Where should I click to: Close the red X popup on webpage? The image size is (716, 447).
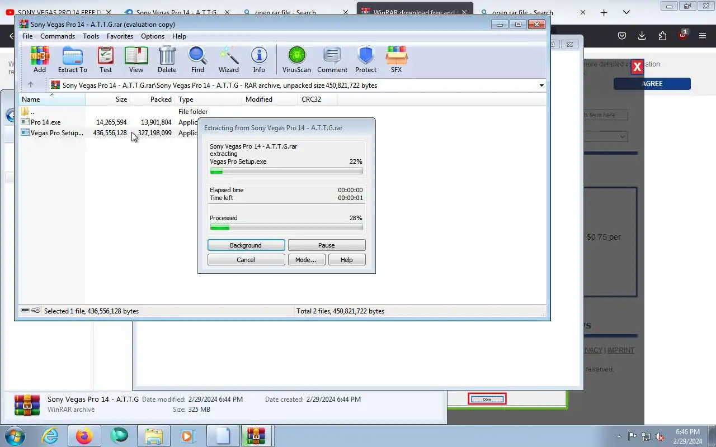(x=637, y=67)
